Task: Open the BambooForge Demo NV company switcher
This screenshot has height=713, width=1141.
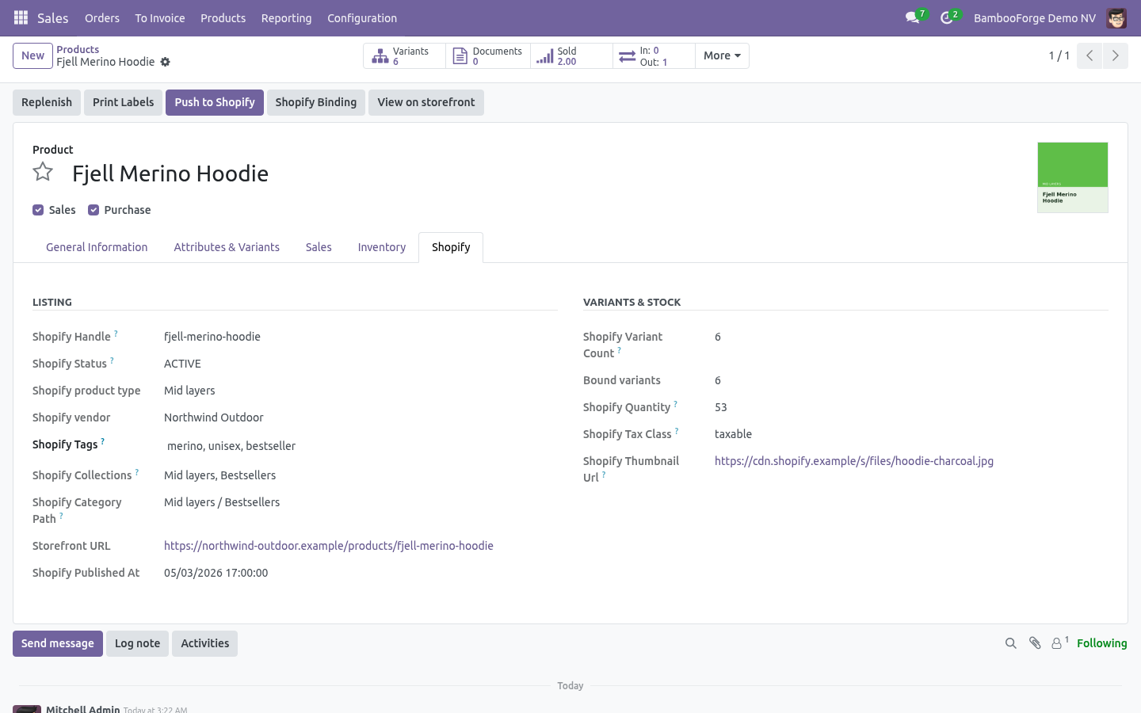Action: point(1034,18)
